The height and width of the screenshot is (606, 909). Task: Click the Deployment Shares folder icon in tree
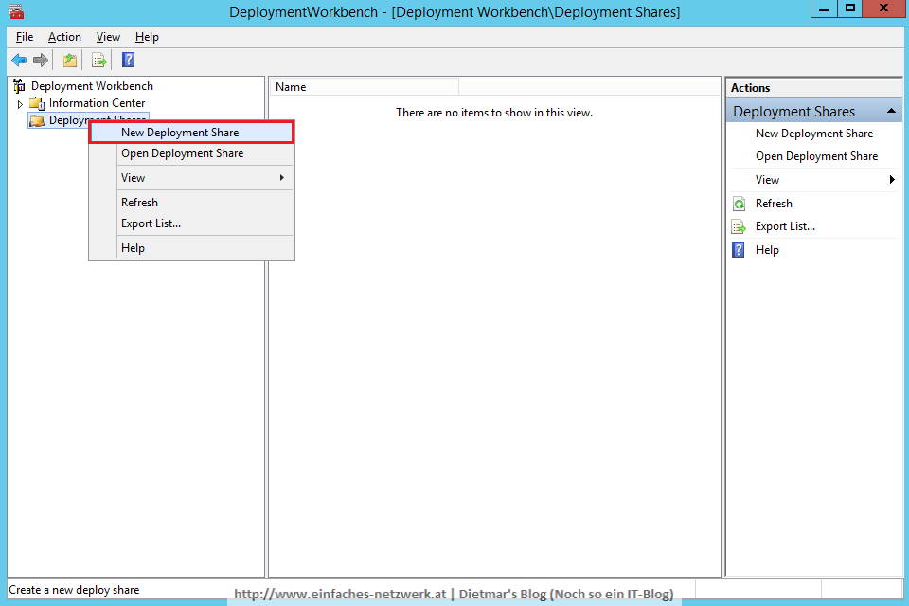[x=37, y=120]
